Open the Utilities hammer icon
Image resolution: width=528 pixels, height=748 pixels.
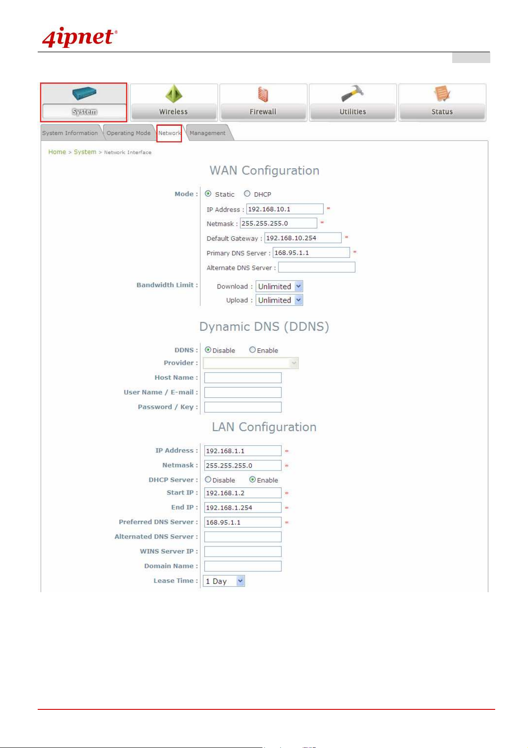[352, 94]
